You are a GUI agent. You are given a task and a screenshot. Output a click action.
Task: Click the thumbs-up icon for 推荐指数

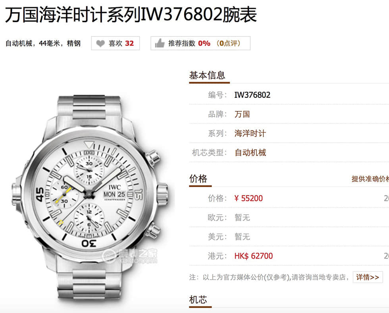pyautogui.click(x=160, y=43)
